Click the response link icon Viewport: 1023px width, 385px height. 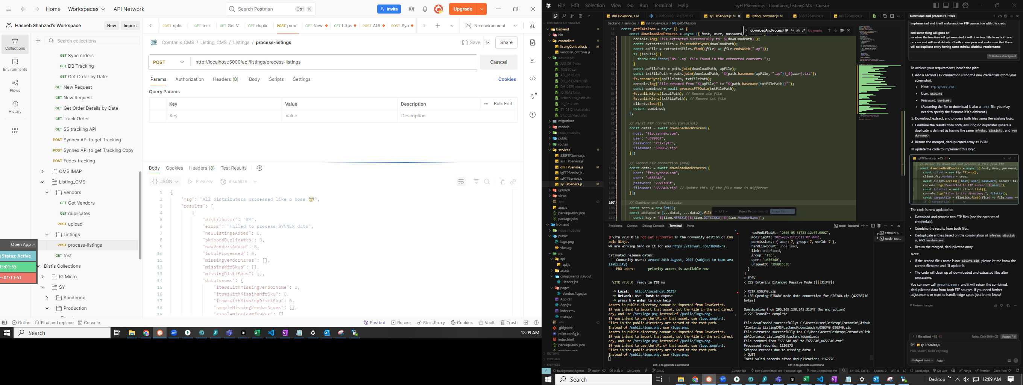(513, 181)
